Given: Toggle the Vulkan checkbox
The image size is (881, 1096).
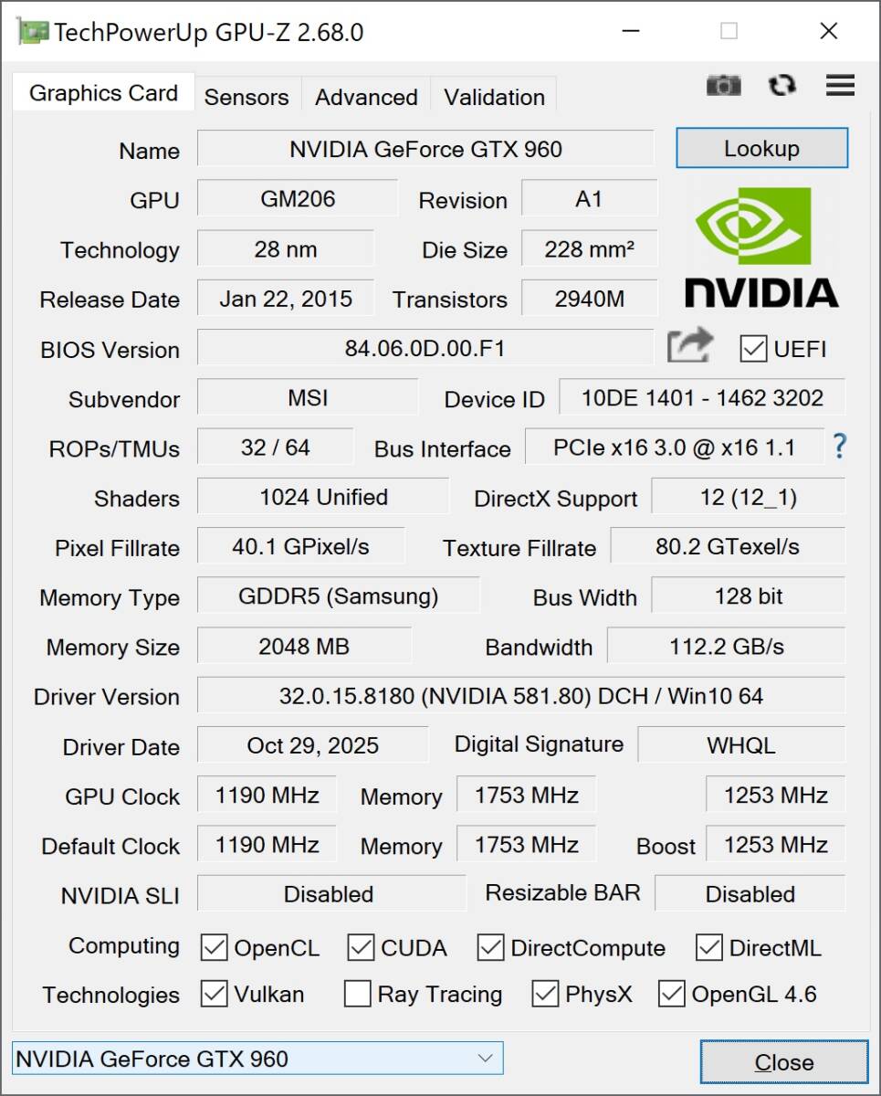Looking at the screenshot, I should click(214, 994).
